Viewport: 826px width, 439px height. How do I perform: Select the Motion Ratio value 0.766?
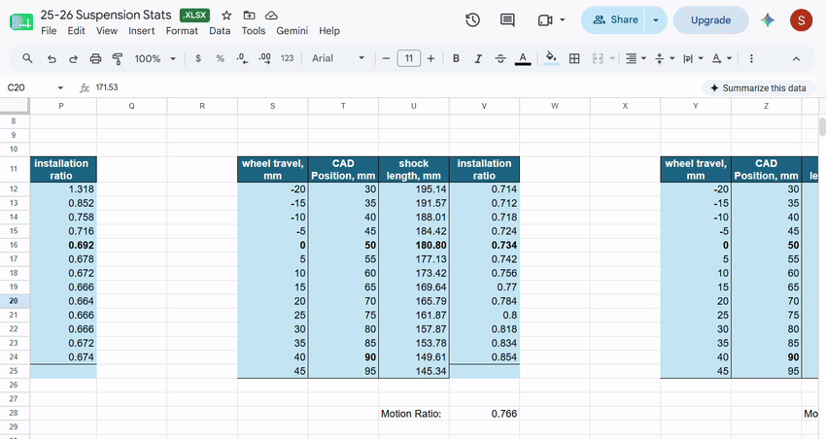click(x=484, y=413)
